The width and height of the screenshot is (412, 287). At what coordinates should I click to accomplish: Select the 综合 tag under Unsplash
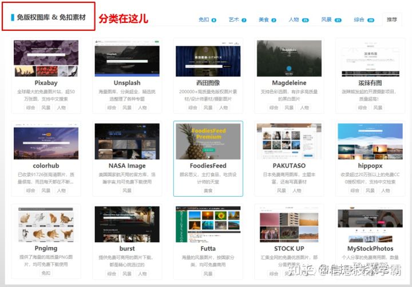(112, 107)
